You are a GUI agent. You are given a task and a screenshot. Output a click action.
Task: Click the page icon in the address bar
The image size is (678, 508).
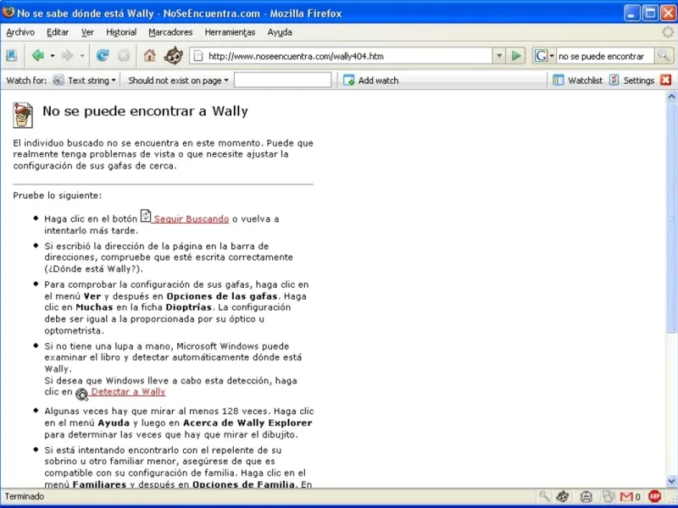[x=198, y=56]
